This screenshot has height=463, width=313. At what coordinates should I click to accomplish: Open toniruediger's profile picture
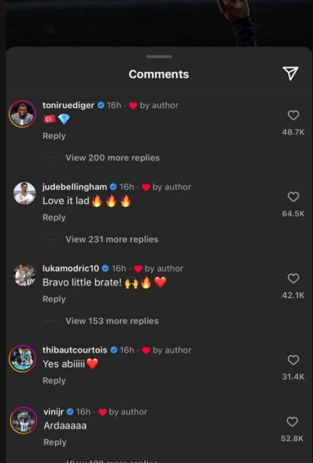pyautogui.click(x=22, y=113)
